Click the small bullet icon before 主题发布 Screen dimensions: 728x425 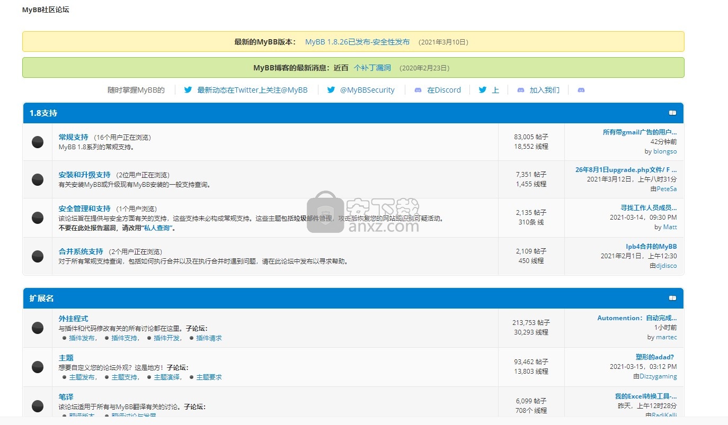(65, 377)
